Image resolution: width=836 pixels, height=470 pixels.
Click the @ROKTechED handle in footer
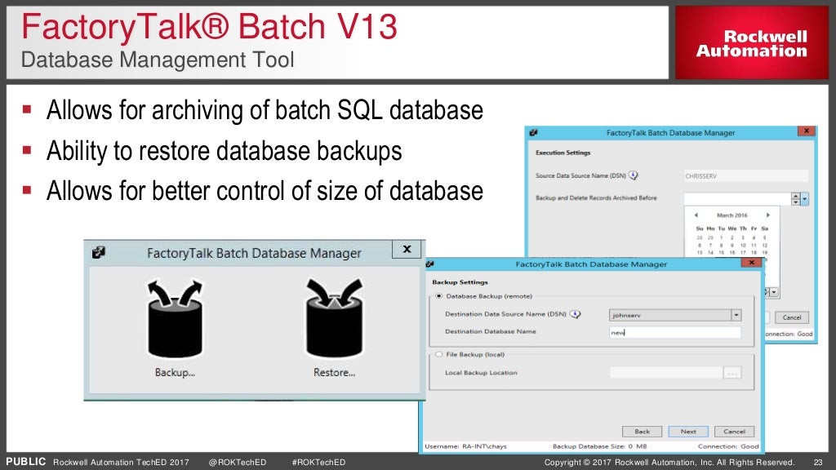[238, 462]
